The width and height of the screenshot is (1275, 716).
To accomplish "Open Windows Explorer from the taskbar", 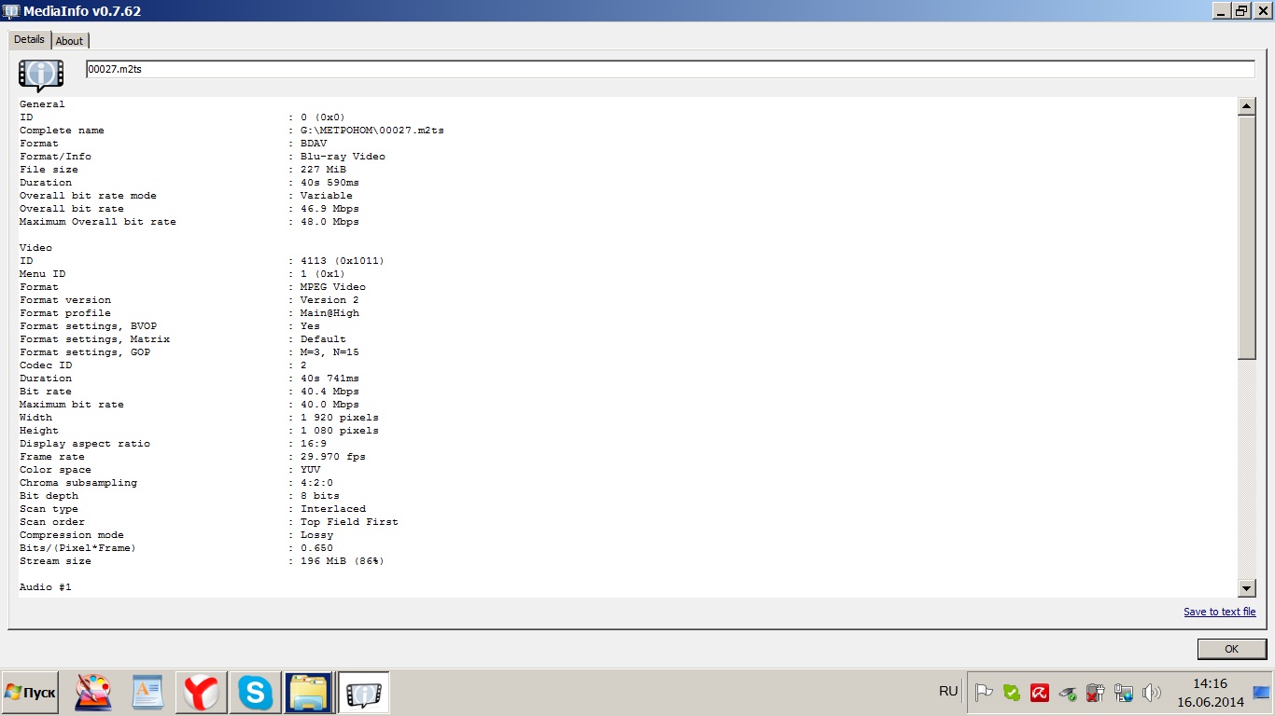I will click(309, 693).
